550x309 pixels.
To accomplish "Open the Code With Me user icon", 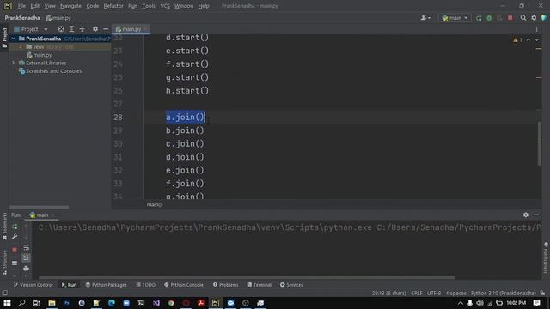I will pos(425,18).
